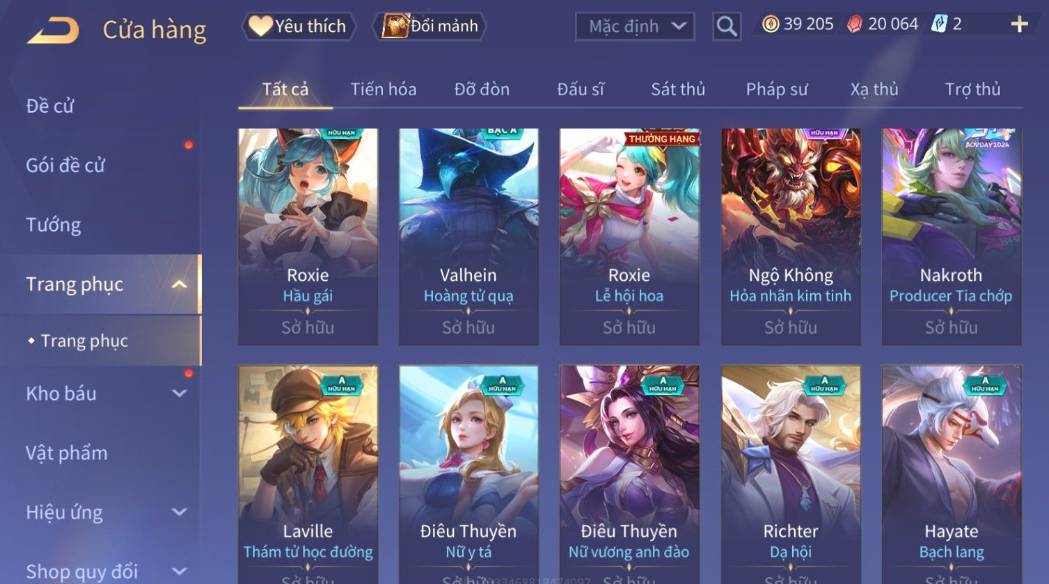This screenshot has height=584, width=1049.
Task: Open the search magnifier icon
Action: [726, 27]
